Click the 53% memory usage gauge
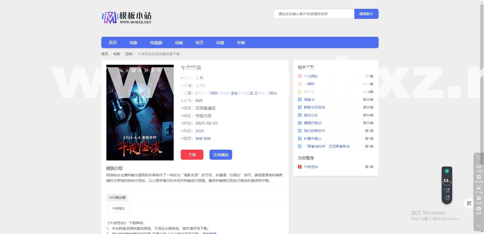This screenshot has width=484, height=234. (447, 181)
